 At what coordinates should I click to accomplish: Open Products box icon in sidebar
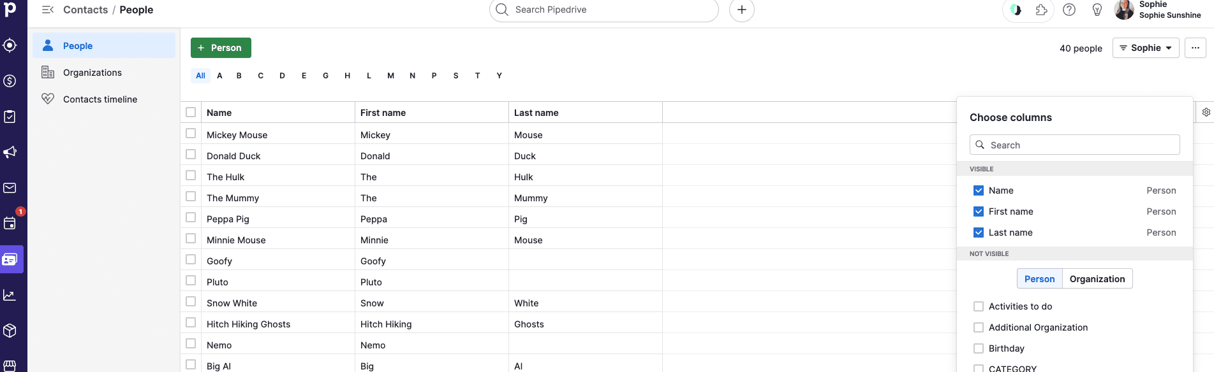tap(10, 331)
